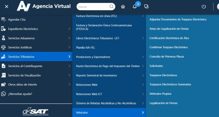Expand Servicios Tributarios chevron arrow
This screenshot has width=219, height=117.
pyautogui.click(x=69, y=56)
